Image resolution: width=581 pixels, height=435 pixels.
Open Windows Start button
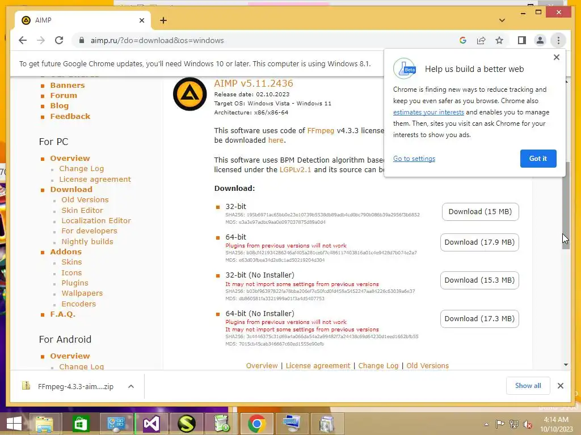pos(14,424)
